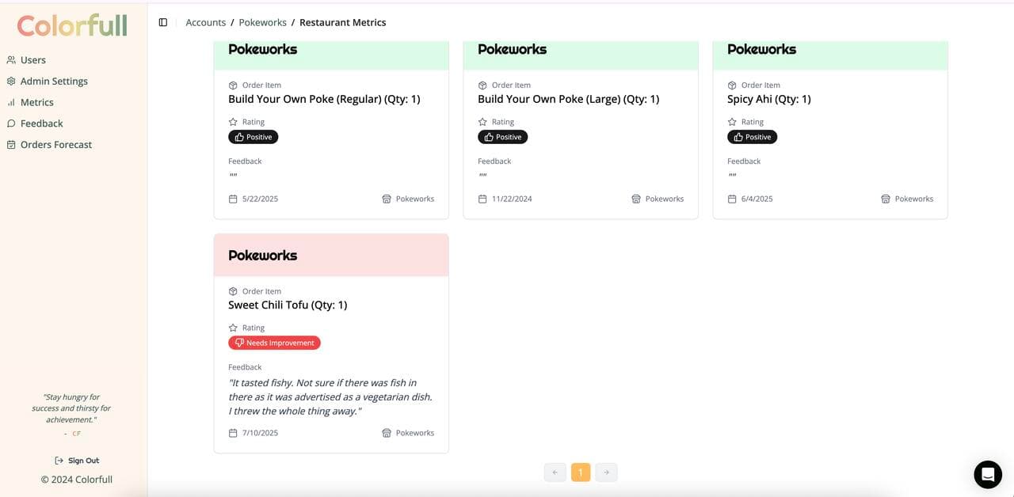Click the star icon above the Sweet Chili Tofu rating
Screen dimensions: 1014x497
click(232, 327)
